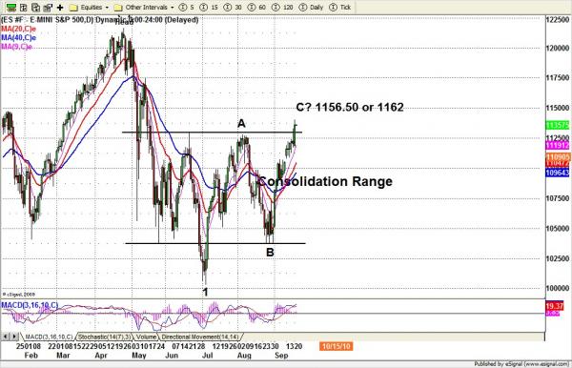
Task: Click the MA(40,C)e indicator label
Action: 19,37
